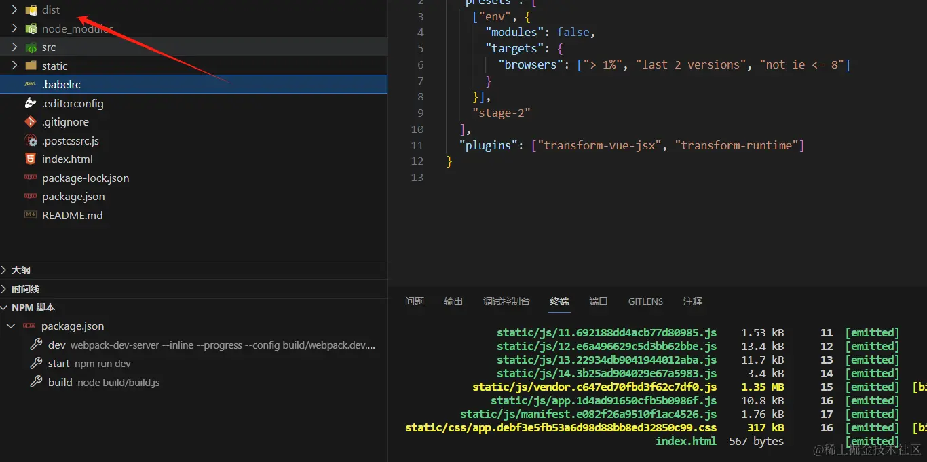Switch to the 问题 problems tab

pyautogui.click(x=415, y=301)
